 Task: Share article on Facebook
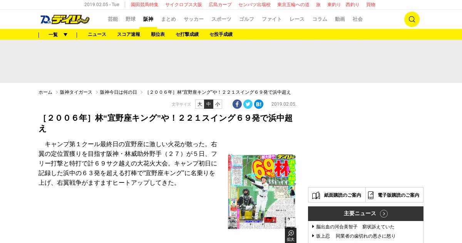pos(237,104)
